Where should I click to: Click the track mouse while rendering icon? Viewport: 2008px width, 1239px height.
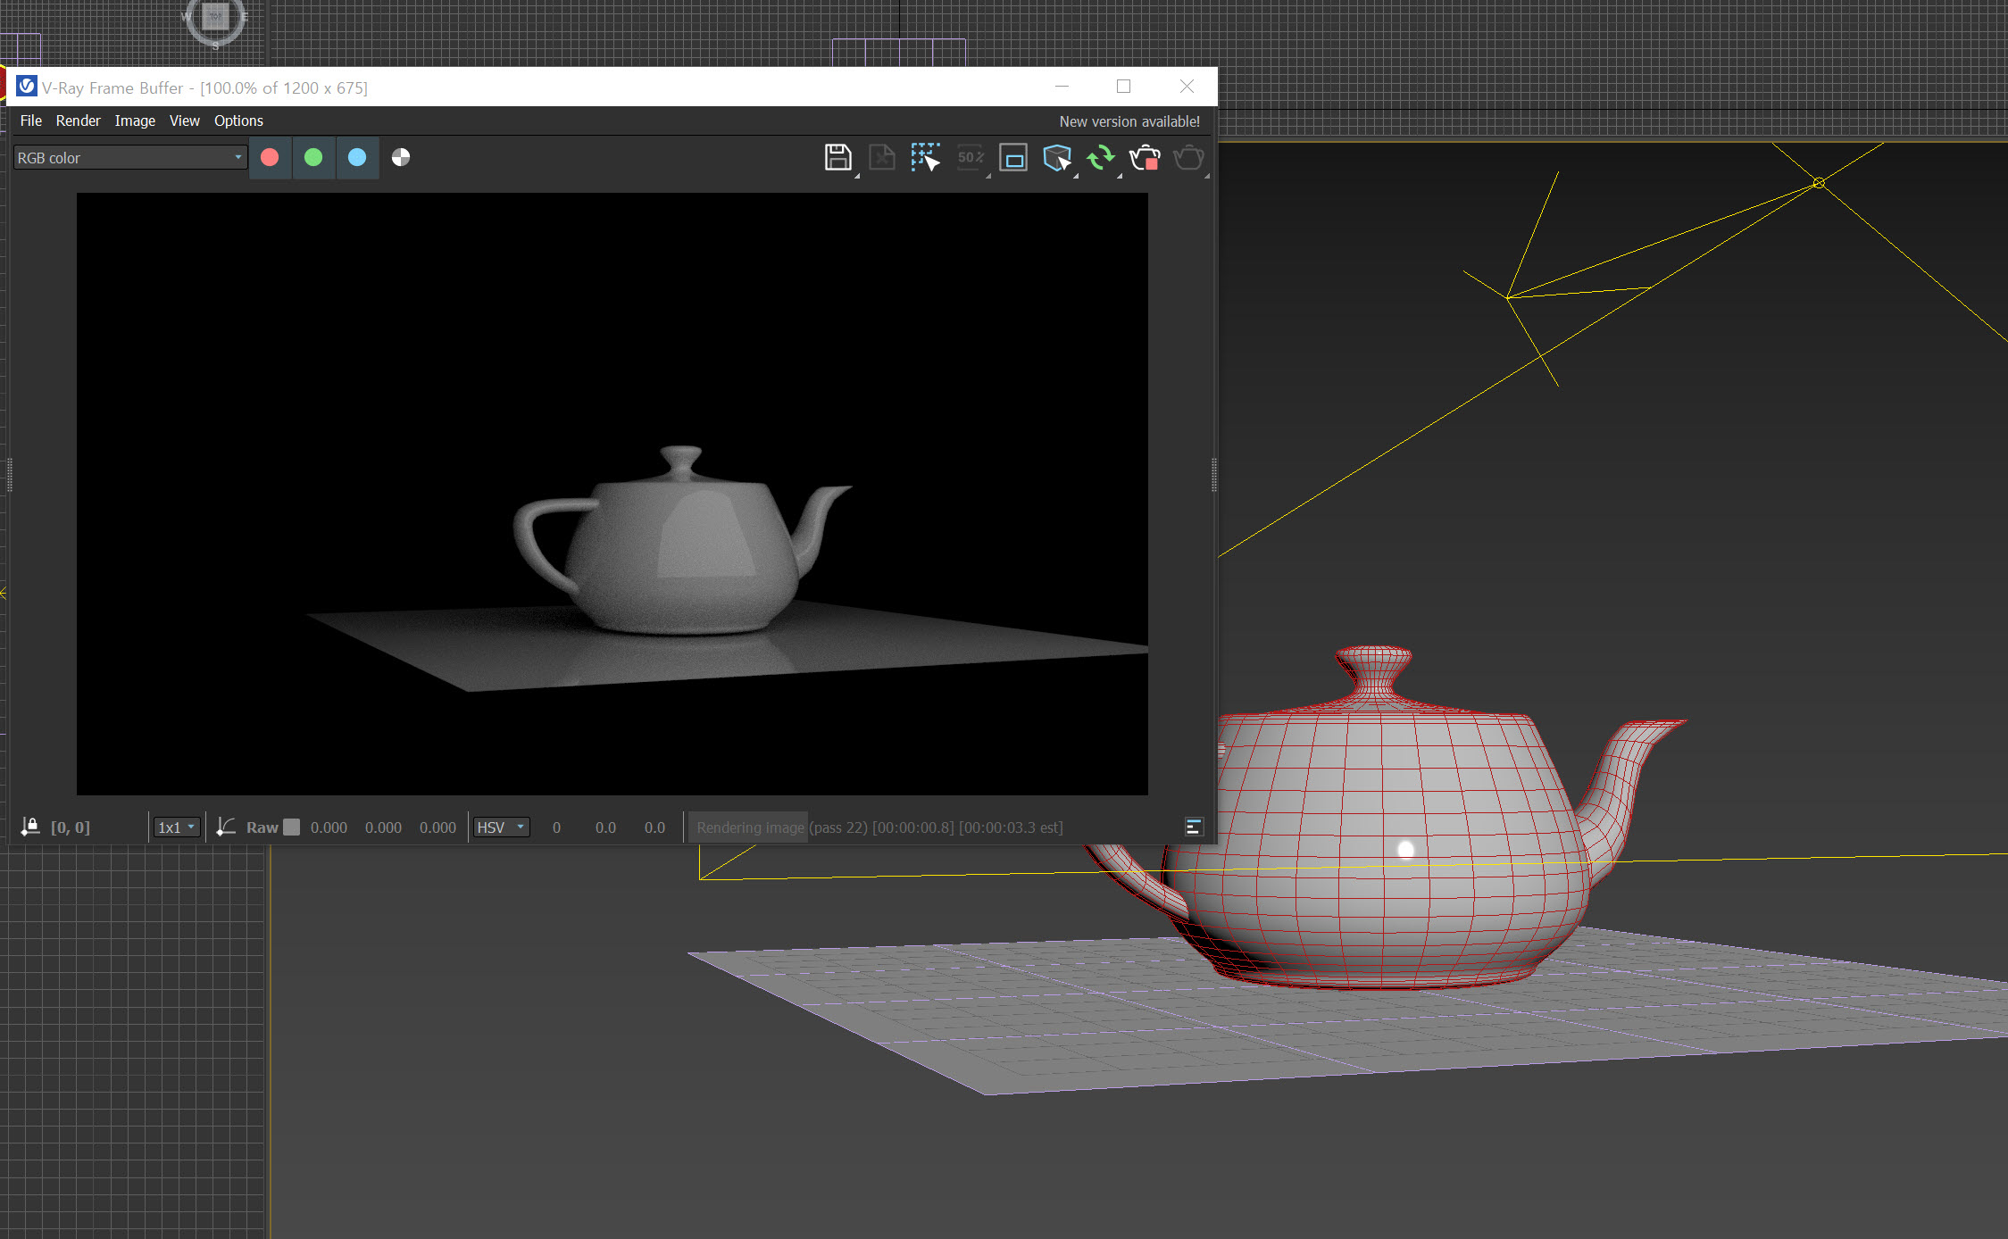[925, 158]
